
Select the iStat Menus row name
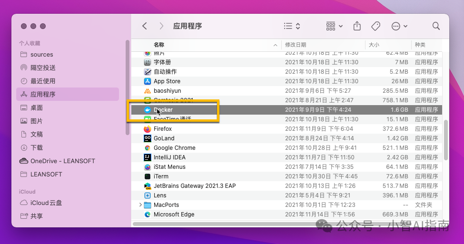coord(169,167)
